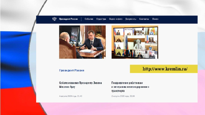Click the blue Президент России heading link
This screenshot has width=205, height=115.
point(71,70)
